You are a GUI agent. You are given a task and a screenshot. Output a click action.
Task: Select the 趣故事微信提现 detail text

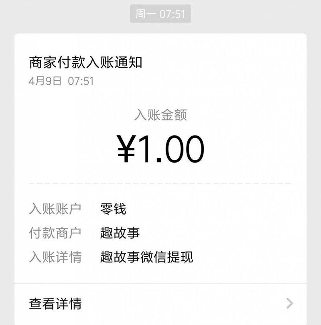pyautogui.click(x=147, y=257)
